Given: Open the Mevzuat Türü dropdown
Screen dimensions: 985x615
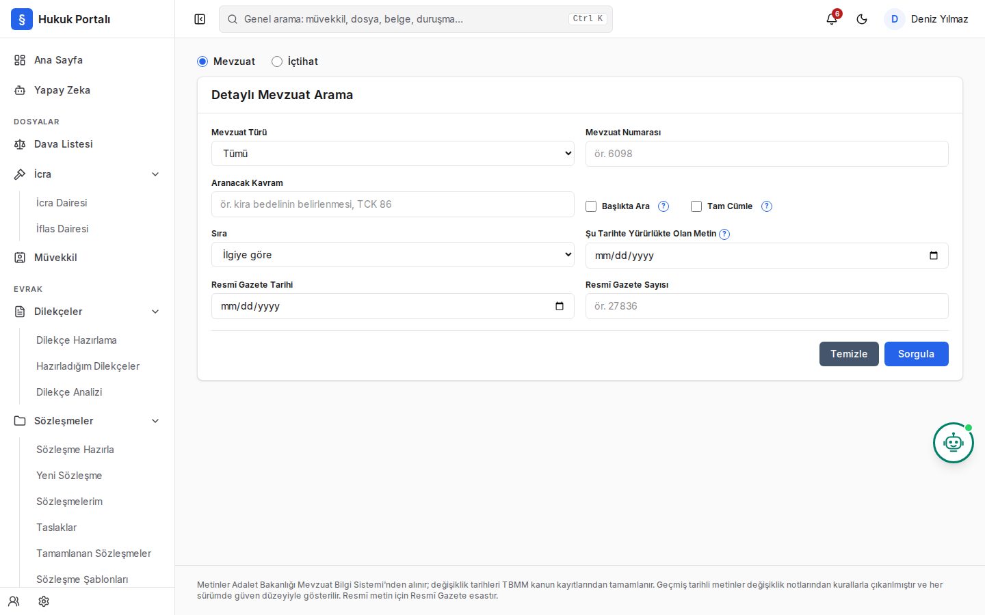Looking at the screenshot, I should pyautogui.click(x=393, y=154).
